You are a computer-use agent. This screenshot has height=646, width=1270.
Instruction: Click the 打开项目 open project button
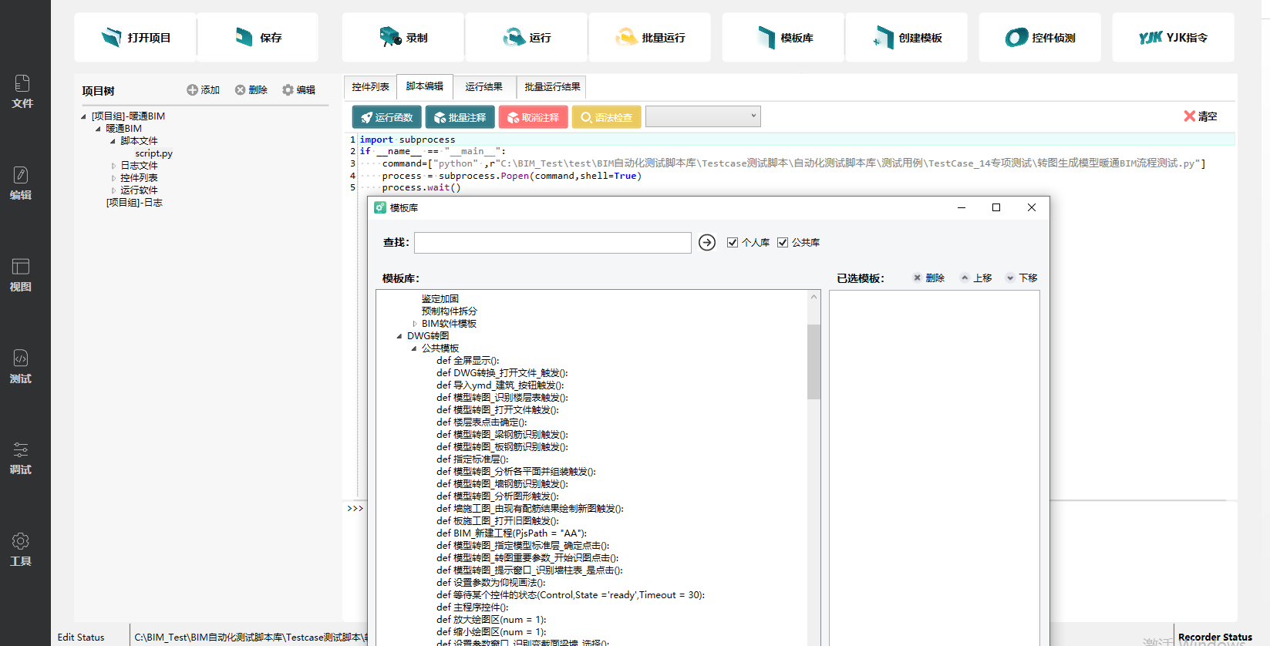point(135,37)
